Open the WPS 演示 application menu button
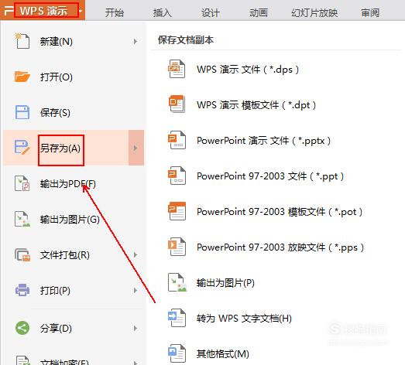 [43, 11]
